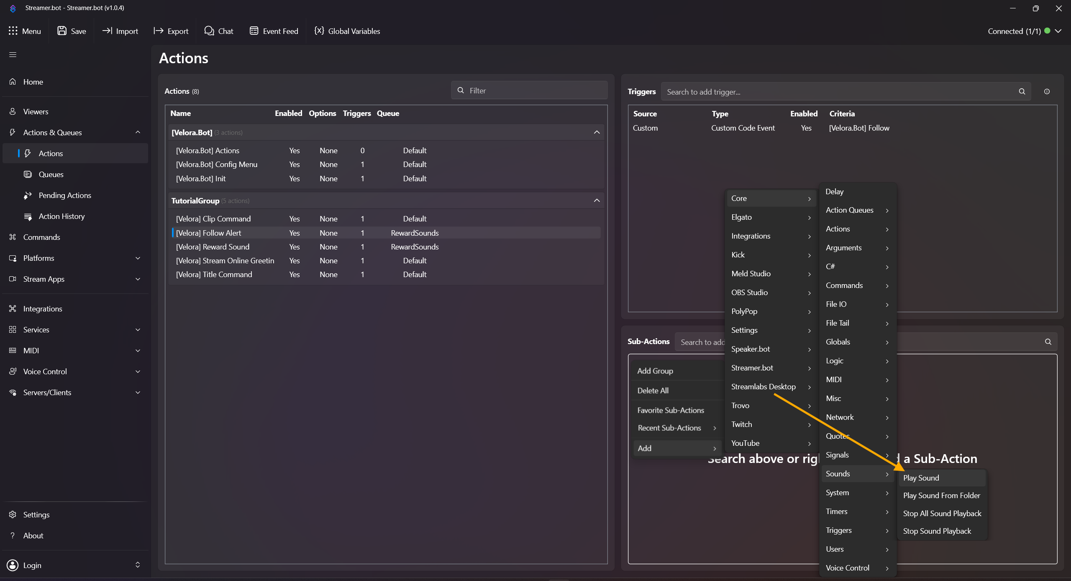Click Delete All in context menu
This screenshot has width=1071, height=581.
[653, 390]
